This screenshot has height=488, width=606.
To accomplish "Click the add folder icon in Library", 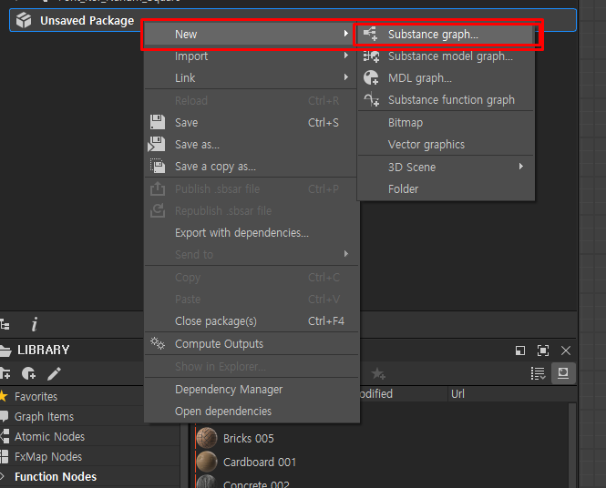I will (5, 373).
